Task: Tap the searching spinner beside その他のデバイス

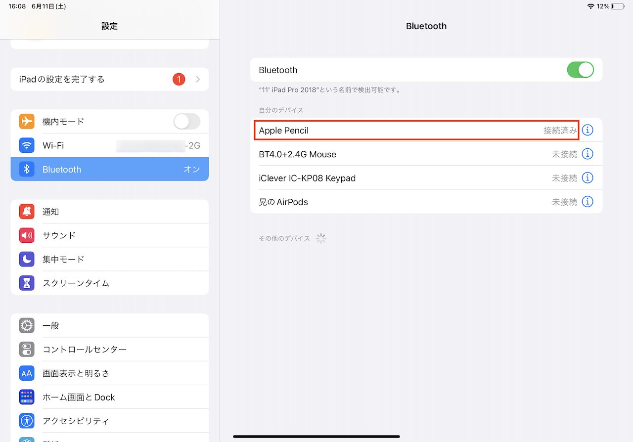Action: point(321,238)
